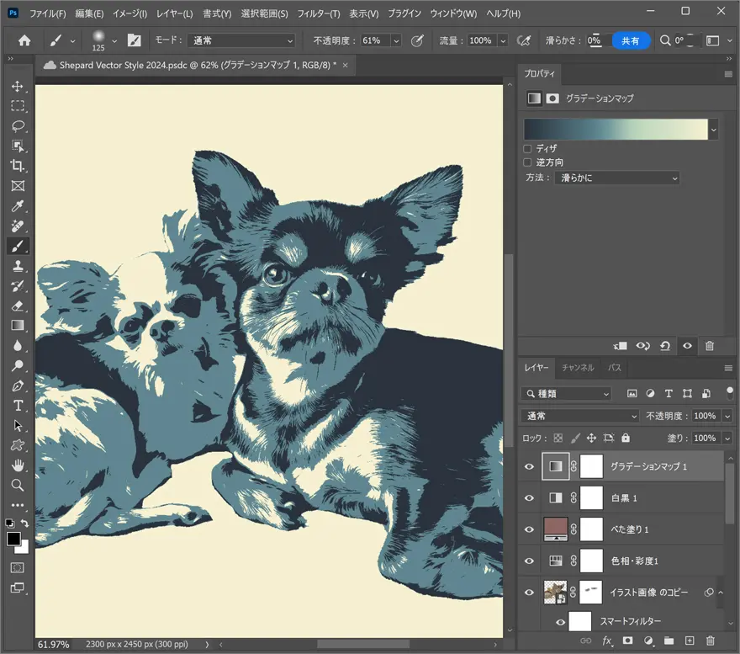Select the Zoom tool in toolbar

coord(18,485)
